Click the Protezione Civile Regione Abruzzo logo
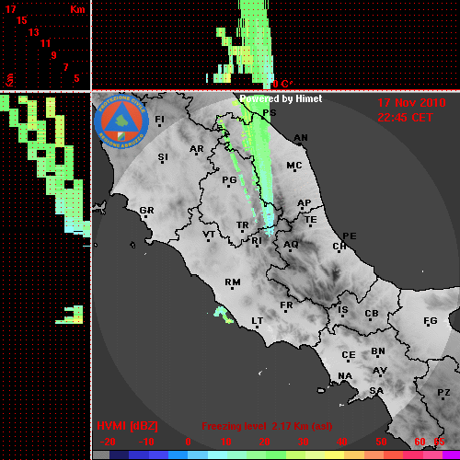This screenshot has width=460, height=460. tap(121, 121)
